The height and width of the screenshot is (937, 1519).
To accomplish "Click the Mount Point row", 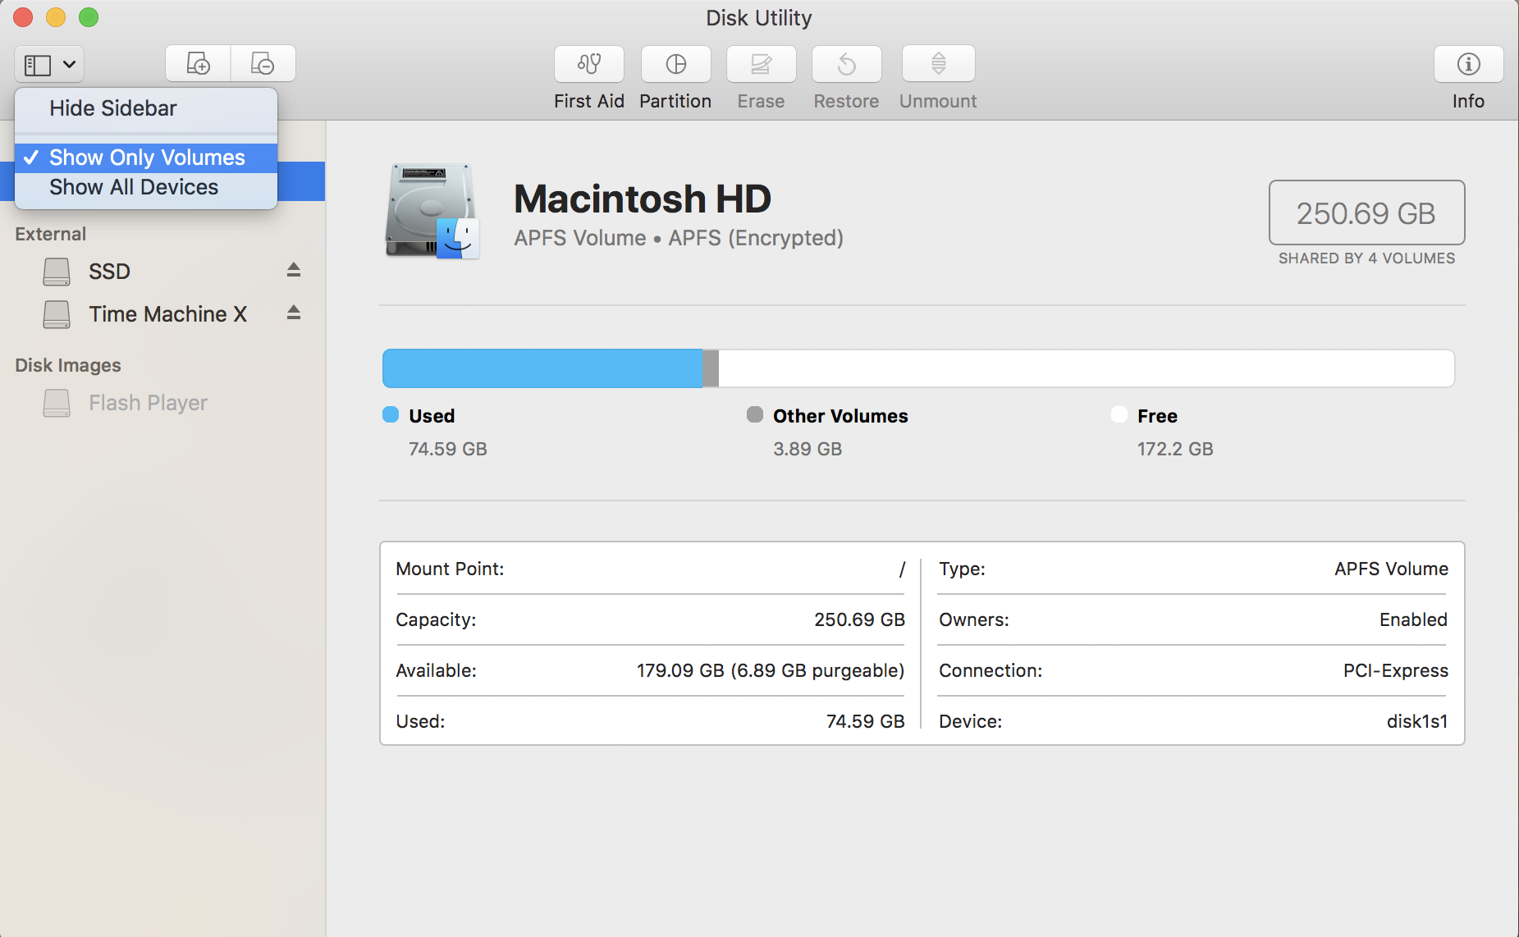I will coord(650,569).
